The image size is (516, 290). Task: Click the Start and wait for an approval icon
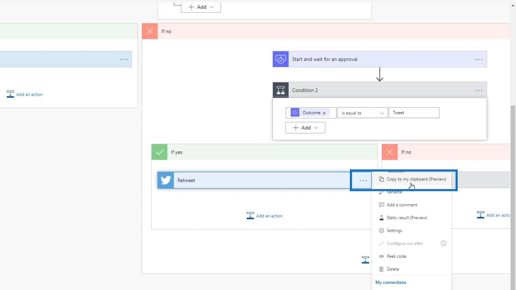[x=281, y=59]
